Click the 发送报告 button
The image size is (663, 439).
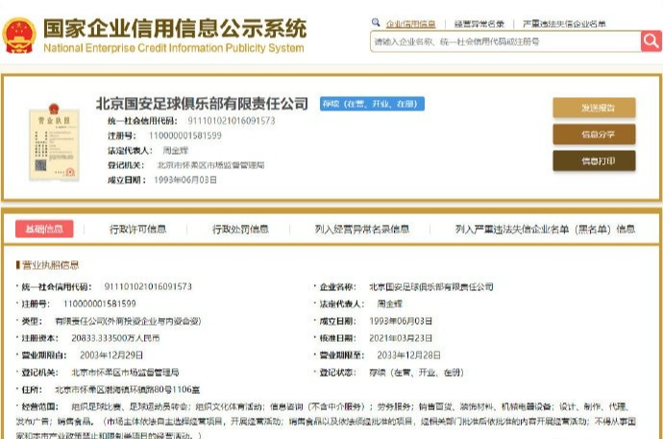(x=593, y=108)
